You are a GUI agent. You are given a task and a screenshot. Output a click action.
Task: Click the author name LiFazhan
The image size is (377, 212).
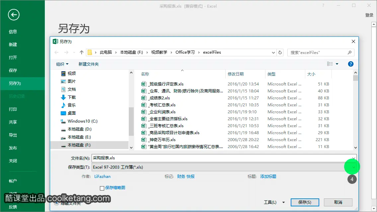click(103, 177)
